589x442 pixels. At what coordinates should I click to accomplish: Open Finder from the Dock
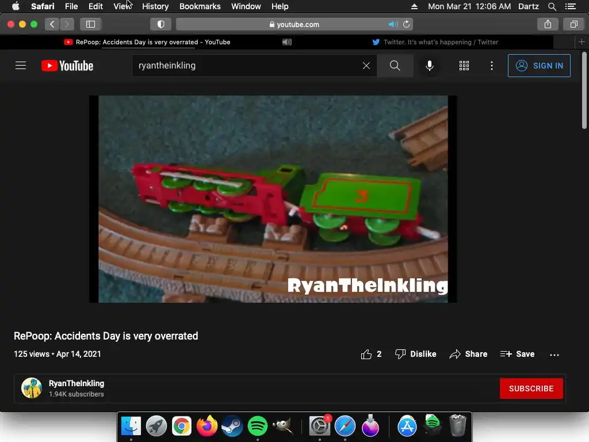[131, 426]
